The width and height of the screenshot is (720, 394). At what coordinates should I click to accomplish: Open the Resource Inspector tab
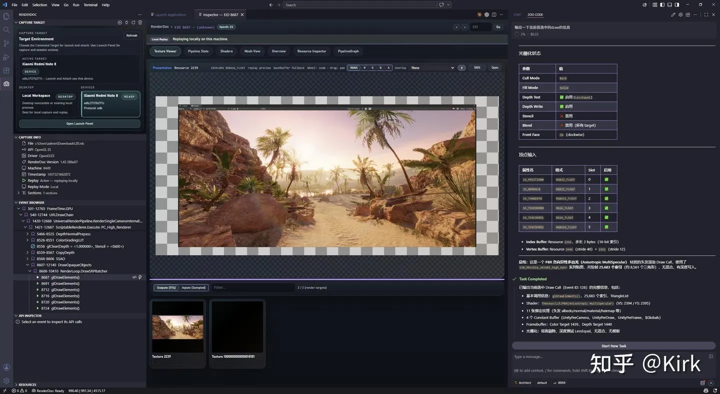(x=311, y=51)
